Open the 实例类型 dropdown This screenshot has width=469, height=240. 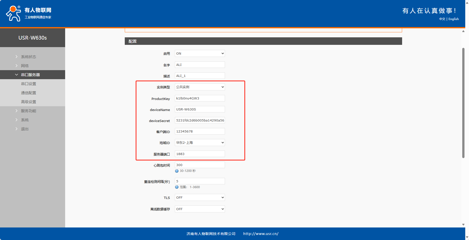click(200, 87)
